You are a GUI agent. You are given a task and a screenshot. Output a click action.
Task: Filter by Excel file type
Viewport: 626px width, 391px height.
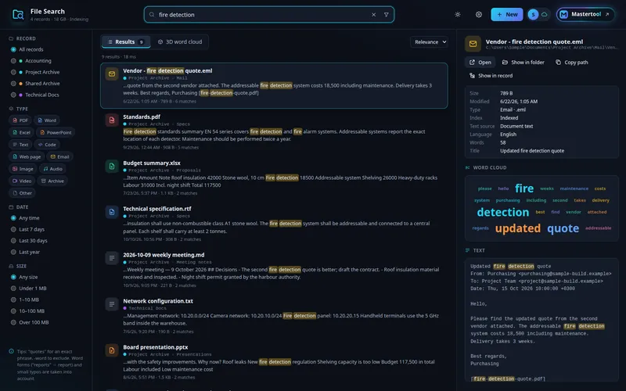(x=21, y=132)
